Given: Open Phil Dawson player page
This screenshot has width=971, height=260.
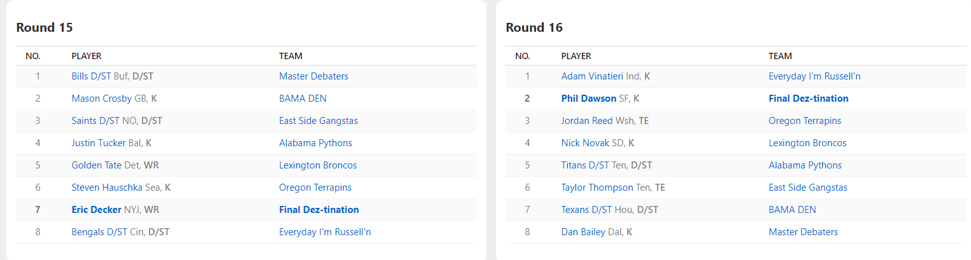Looking at the screenshot, I should tap(588, 99).
